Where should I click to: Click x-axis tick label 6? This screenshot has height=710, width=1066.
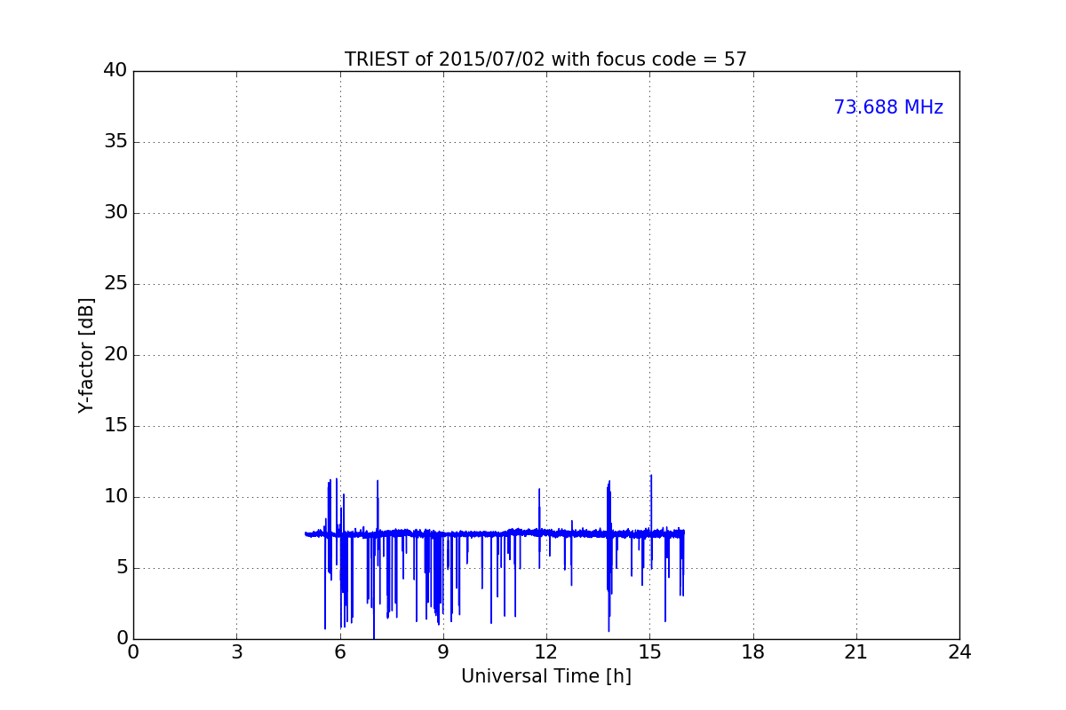340,652
